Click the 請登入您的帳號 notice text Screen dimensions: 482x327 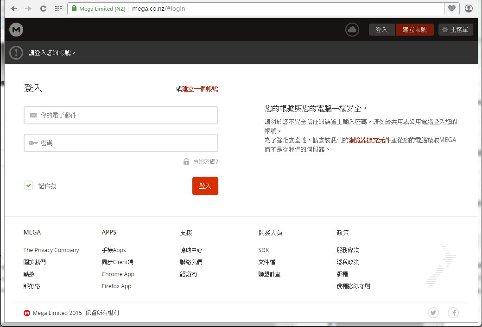coord(52,53)
